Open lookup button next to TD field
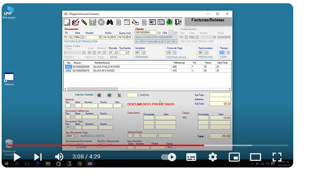Image resolution: width=314 pixels, height=176 pixels. [71, 37]
